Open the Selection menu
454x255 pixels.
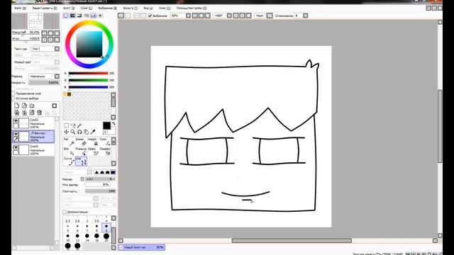coord(107,8)
